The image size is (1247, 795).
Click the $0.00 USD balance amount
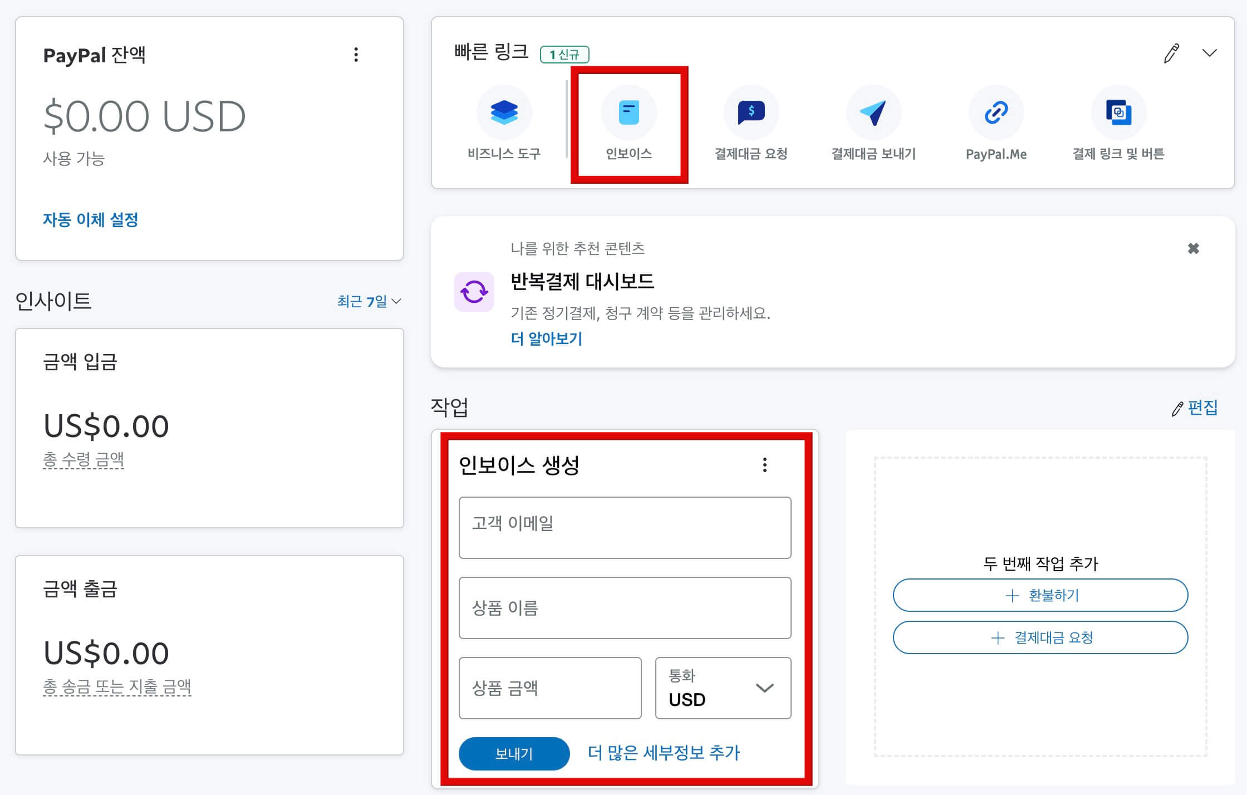coord(145,116)
